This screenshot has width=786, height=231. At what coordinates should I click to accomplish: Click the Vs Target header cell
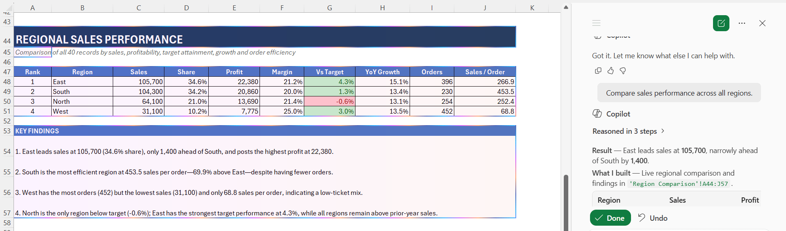point(330,72)
